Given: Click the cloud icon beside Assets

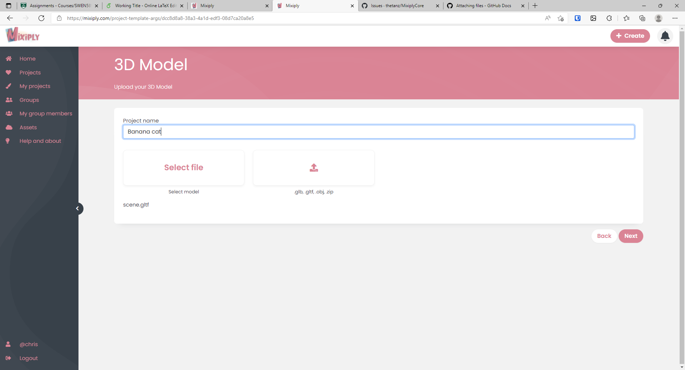Looking at the screenshot, I should tap(9, 127).
